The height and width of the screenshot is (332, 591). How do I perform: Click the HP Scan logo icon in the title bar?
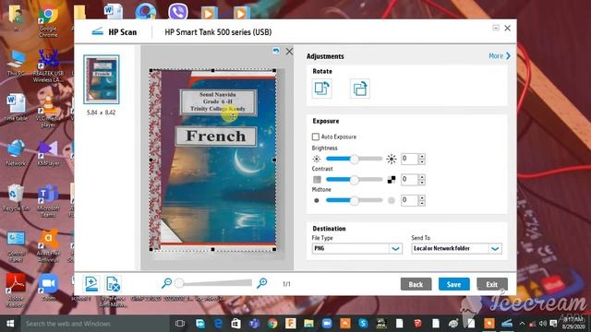click(98, 31)
